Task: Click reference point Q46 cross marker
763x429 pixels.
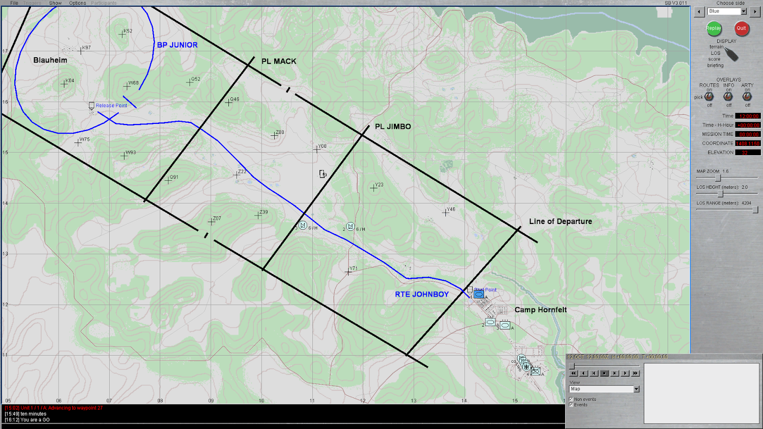Action: coord(228,102)
